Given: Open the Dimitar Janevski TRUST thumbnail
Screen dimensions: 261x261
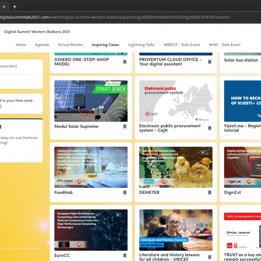Looking at the screenshot, I should pyautogui.click(x=243, y=230).
